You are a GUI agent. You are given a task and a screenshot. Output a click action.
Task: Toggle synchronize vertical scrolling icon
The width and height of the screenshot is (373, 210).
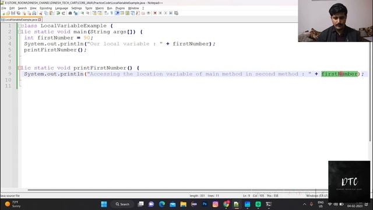point(94,13)
